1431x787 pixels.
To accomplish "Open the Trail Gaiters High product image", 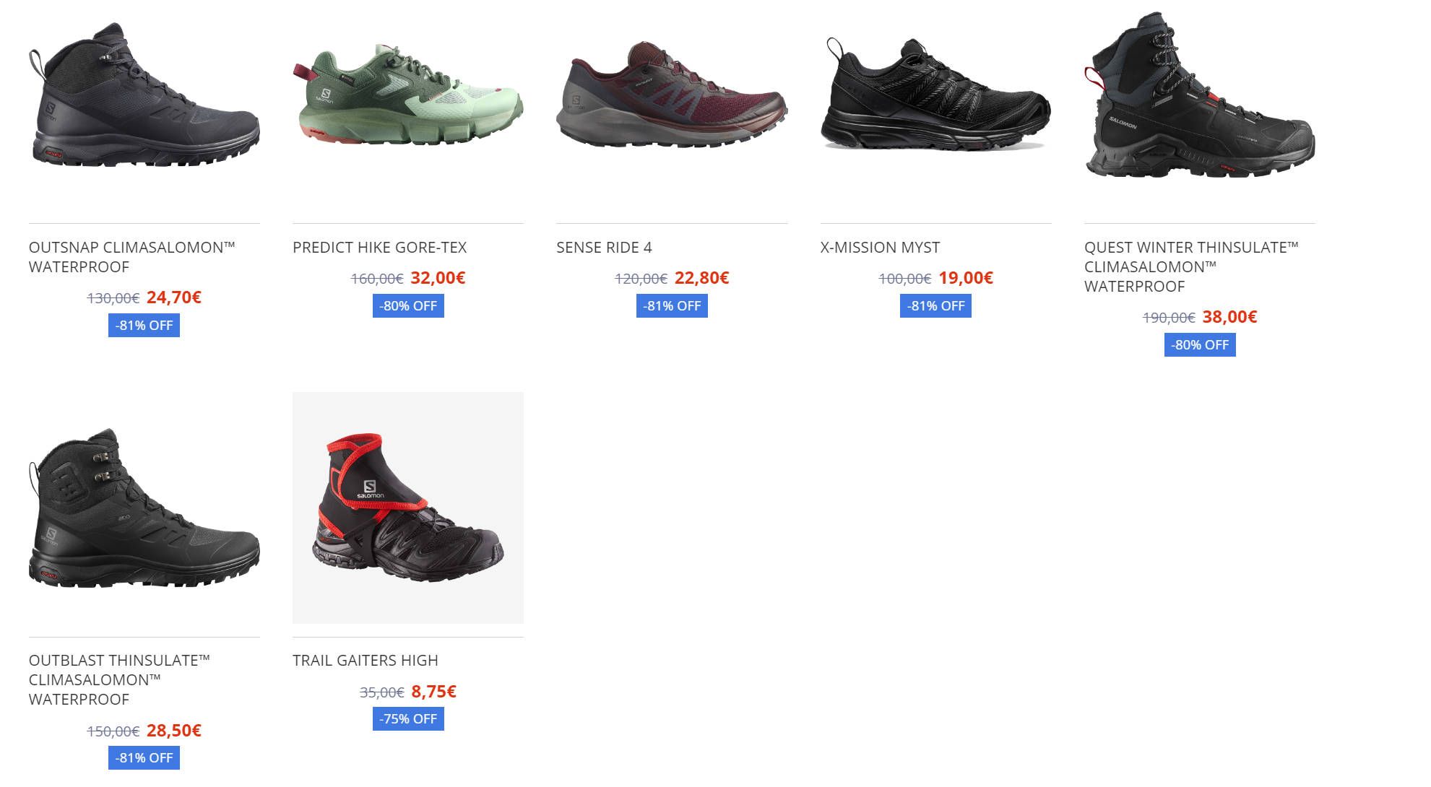I will click(408, 508).
